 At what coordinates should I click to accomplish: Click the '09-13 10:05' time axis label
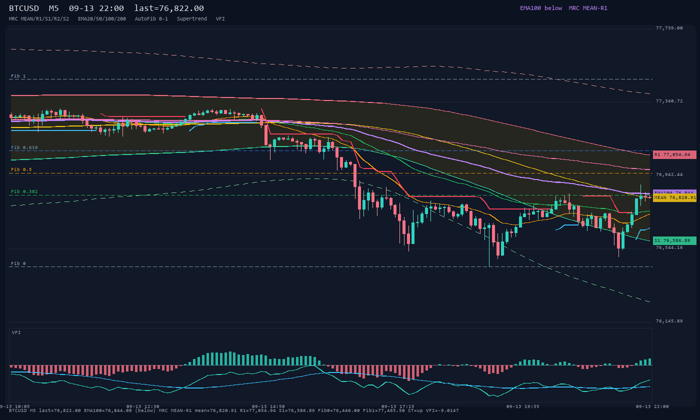click(x=13, y=406)
